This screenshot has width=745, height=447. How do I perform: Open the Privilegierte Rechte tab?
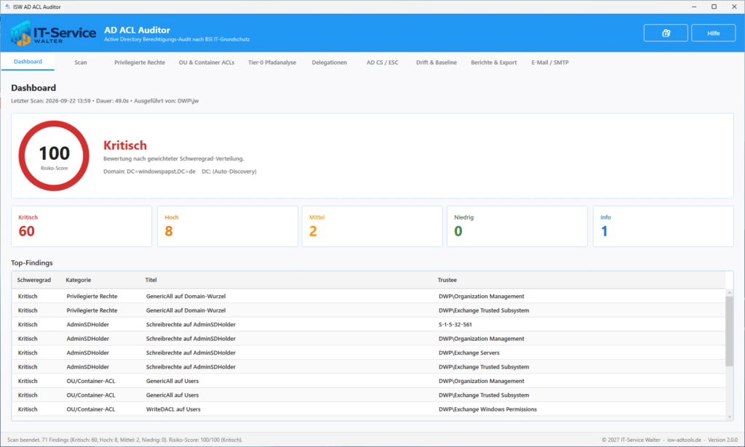140,63
